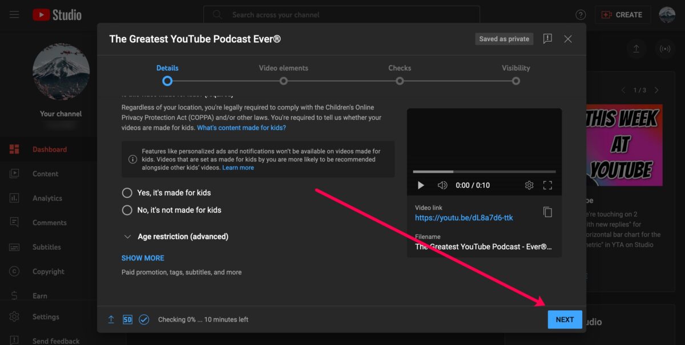Image resolution: width=685 pixels, height=345 pixels.
Task: Click the SD processing status icon
Action: click(127, 320)
